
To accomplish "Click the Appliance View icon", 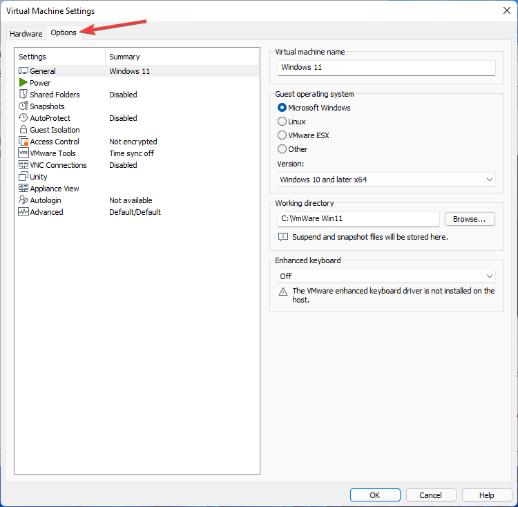I will coord(23,188).
